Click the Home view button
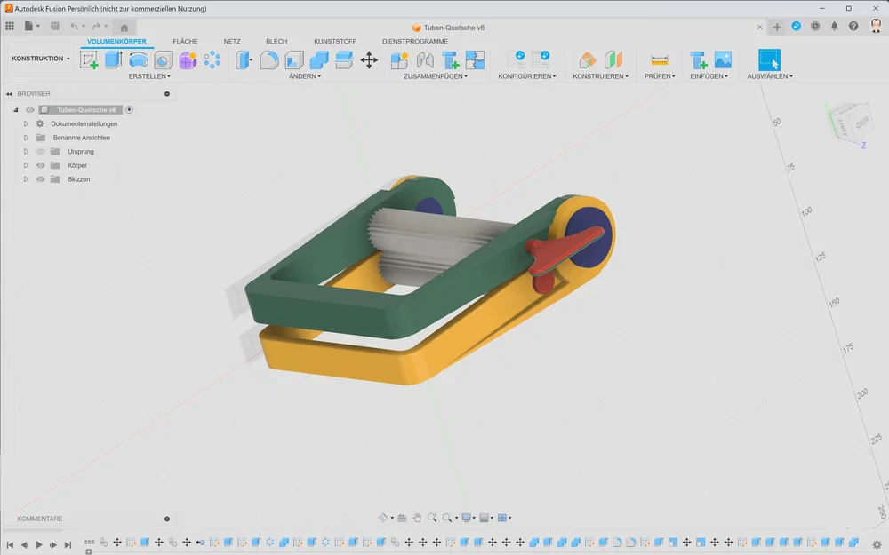 [x=124, y=28]
